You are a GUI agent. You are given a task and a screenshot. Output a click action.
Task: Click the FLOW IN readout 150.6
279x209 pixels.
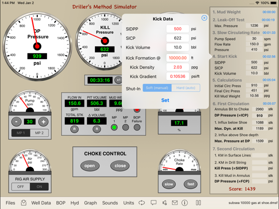point(74,103)
